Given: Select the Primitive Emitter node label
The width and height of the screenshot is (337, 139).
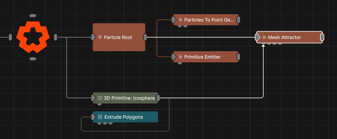Looking at the screenshot, I should [202, 57].
